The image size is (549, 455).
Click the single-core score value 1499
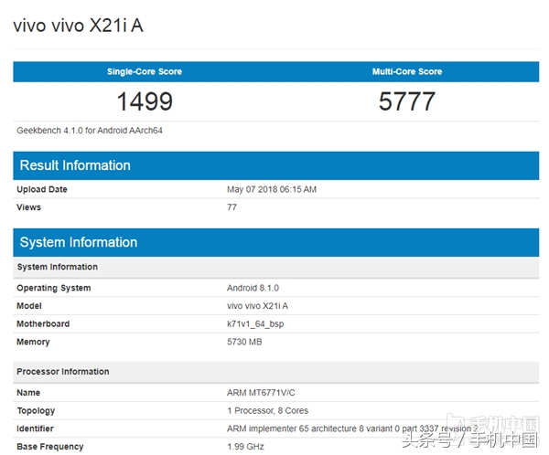click(x=145, y=101)
